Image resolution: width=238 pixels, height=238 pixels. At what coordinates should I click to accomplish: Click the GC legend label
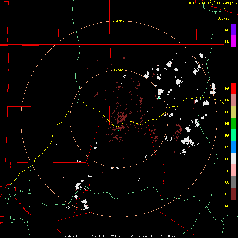227,182
